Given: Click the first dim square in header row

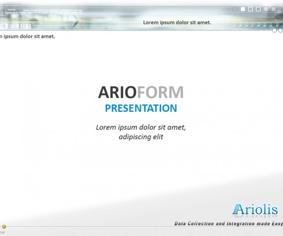Looking at the screenshot, I should coord(235,9).
